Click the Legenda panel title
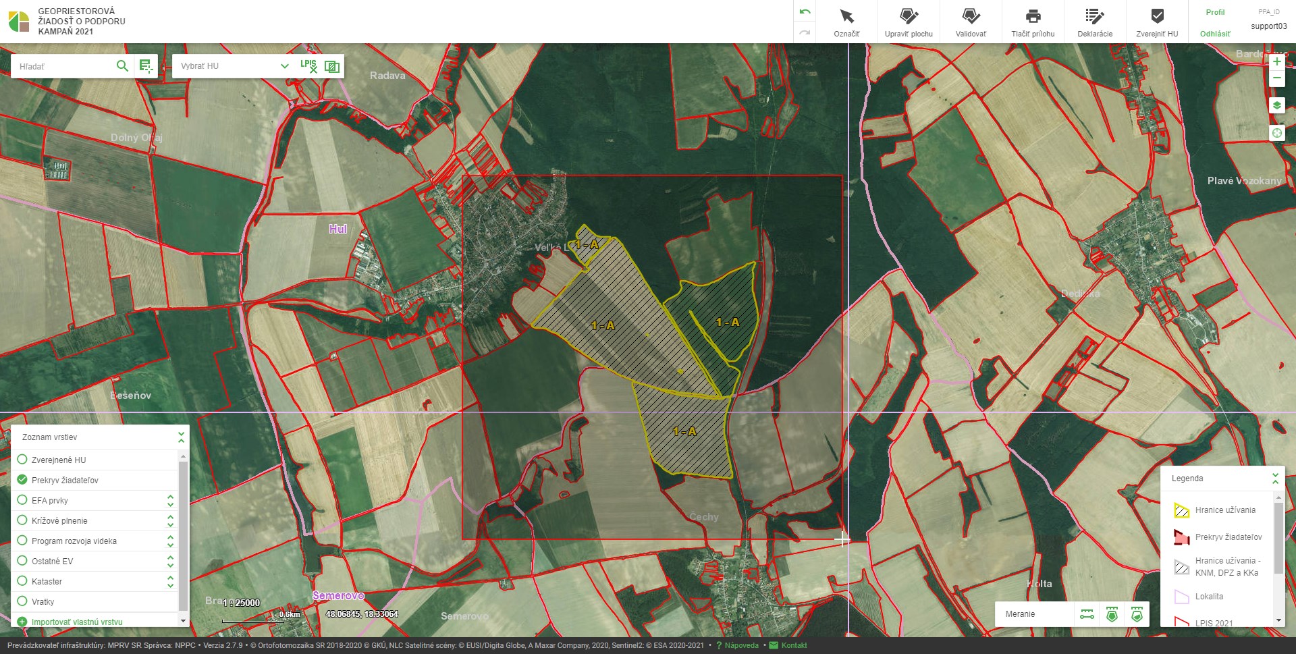The height and width of the screenshot is (654, 1296). pyautogui.click(x=1187, y=479)
